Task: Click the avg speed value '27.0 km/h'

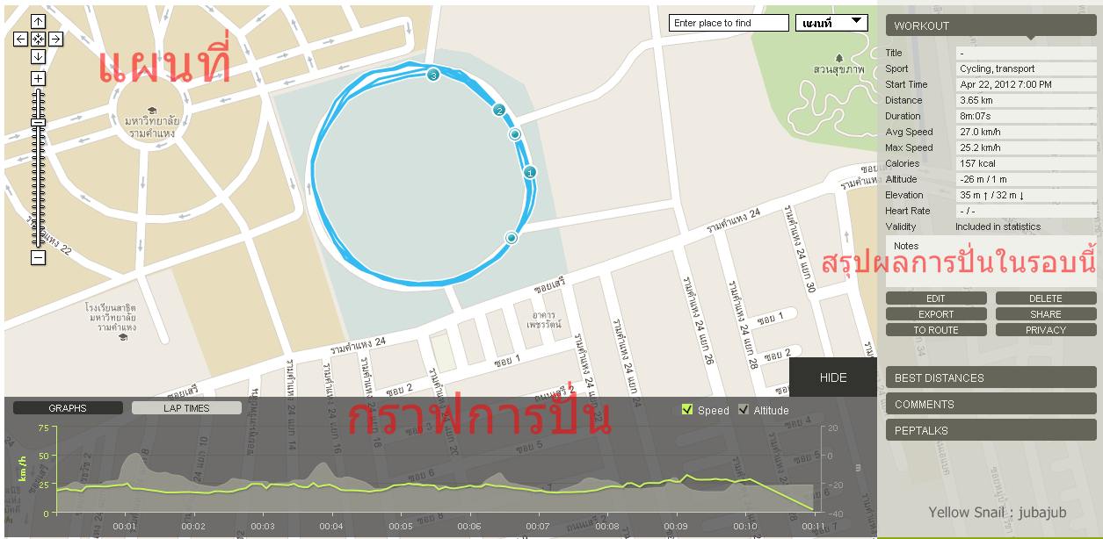Action: [1027, 132]
